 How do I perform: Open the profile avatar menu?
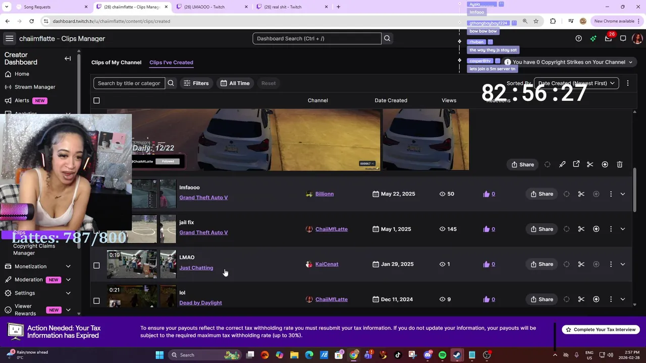[x=637, y=38]
